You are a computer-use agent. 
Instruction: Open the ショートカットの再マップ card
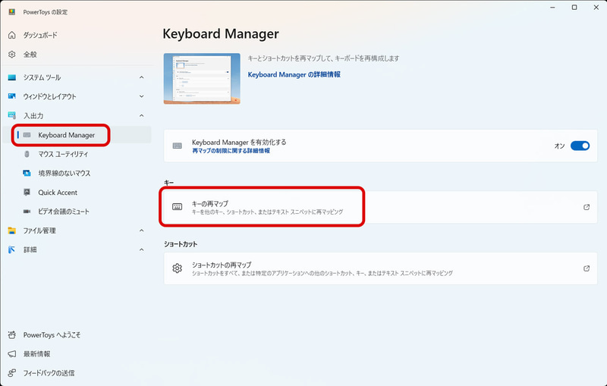coord(380,268)
